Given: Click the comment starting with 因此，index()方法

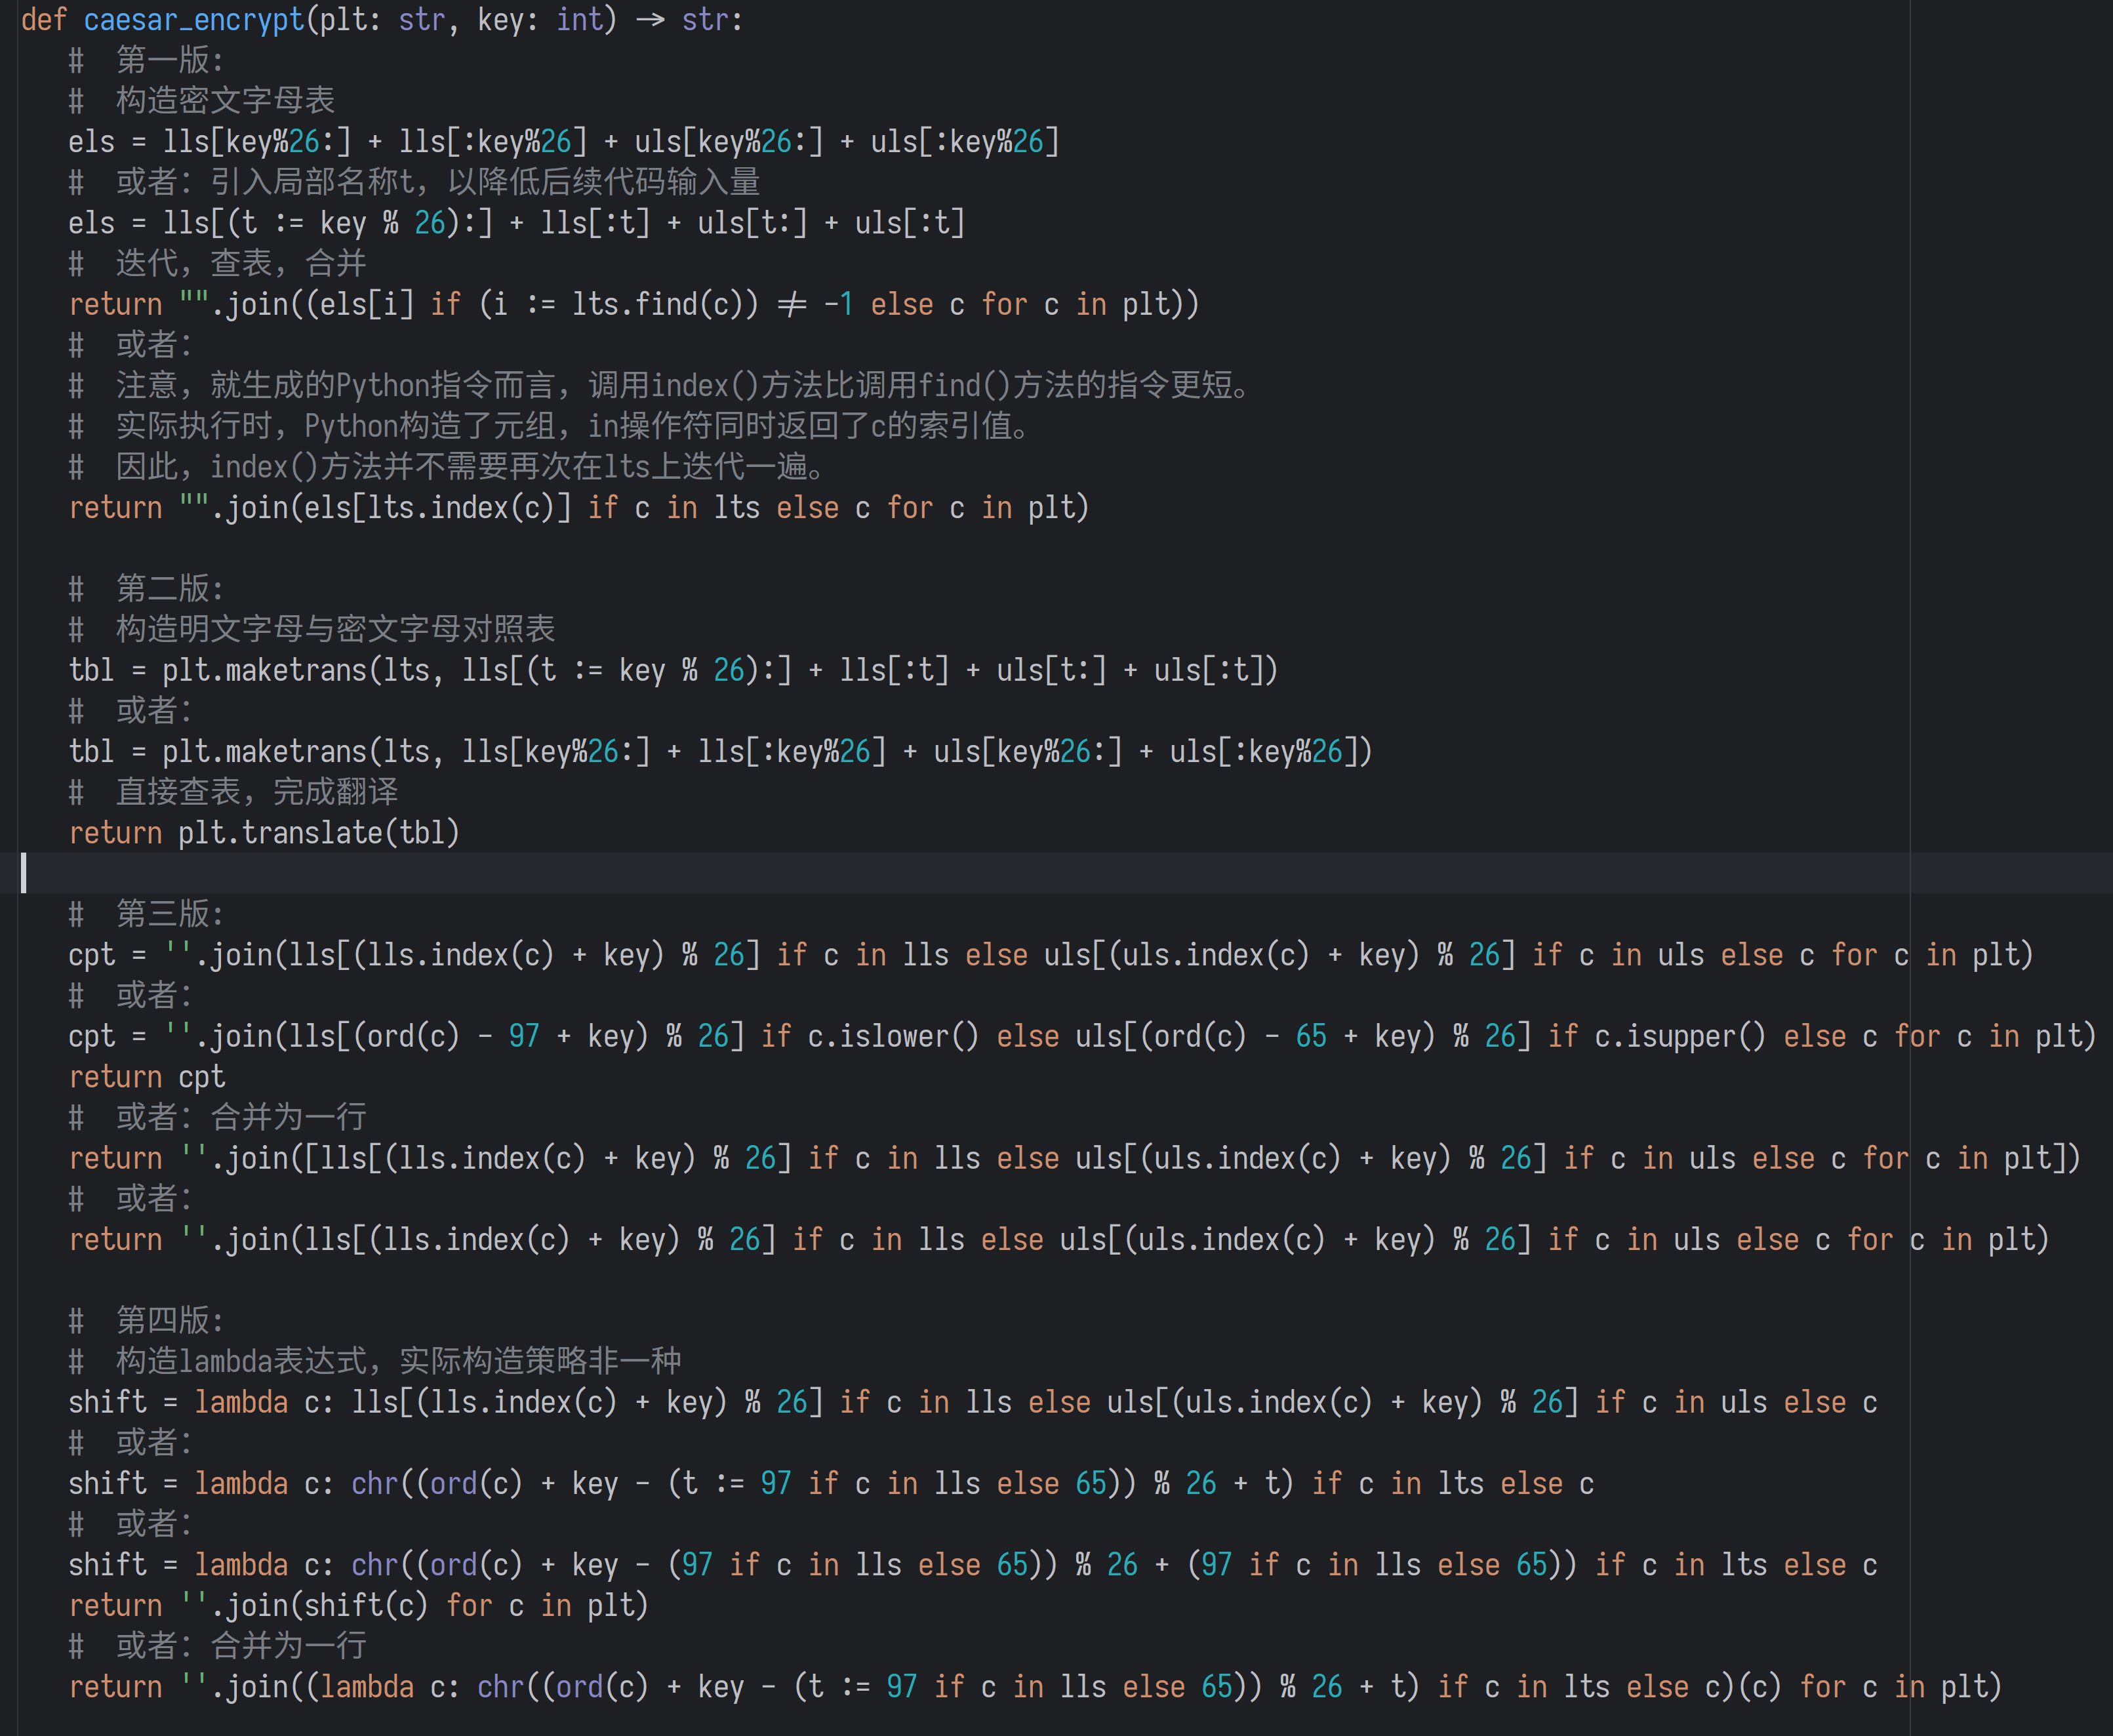Looking at the screenshot, I should (x=468, y=467).
